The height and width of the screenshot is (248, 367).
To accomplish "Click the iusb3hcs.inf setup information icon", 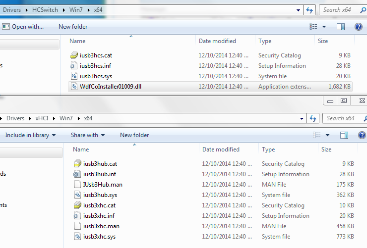I will click(74, 66).
